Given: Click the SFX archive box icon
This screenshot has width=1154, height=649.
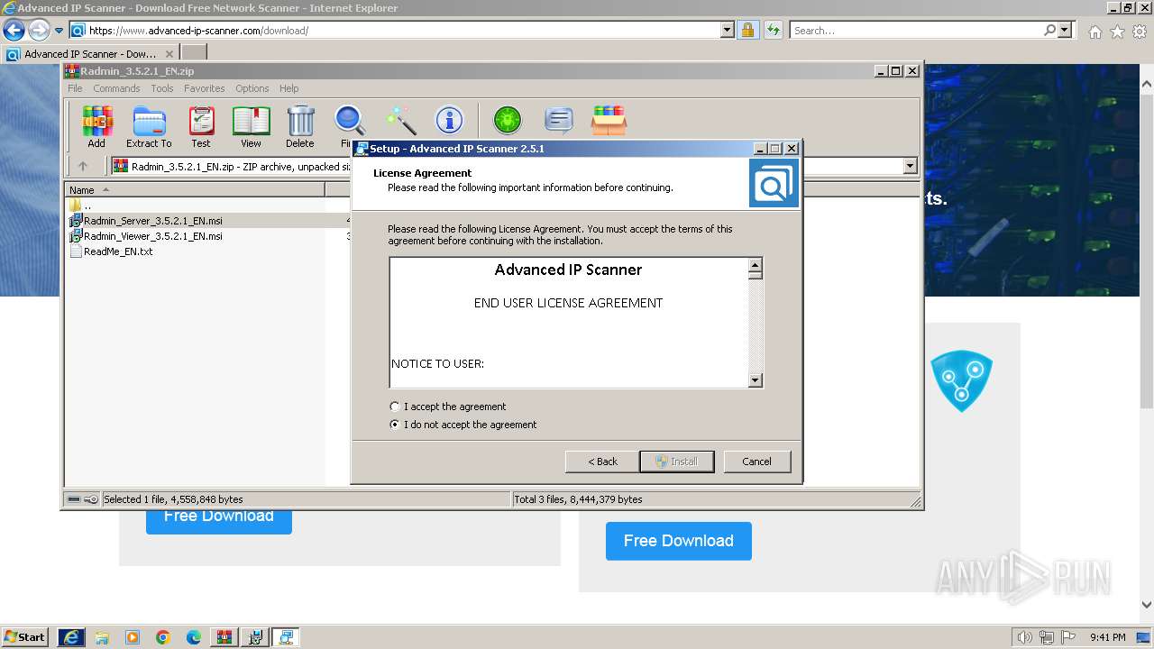Looking at the screenshot, I should (609, 120).
